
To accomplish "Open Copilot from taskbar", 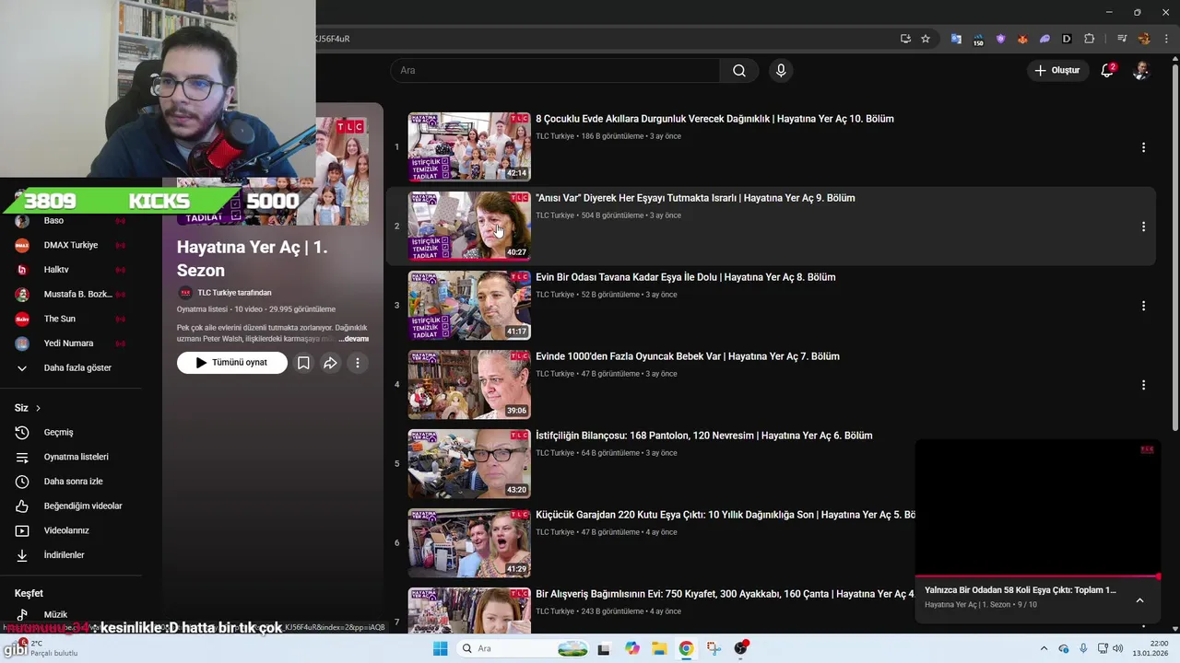I will tap(631, 648).
